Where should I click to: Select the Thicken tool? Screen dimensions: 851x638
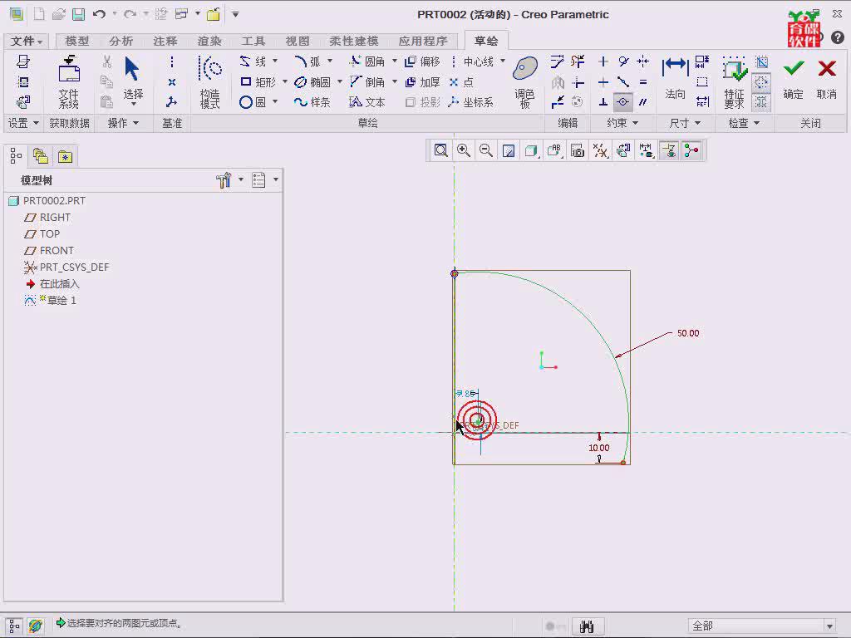(422, 82)
